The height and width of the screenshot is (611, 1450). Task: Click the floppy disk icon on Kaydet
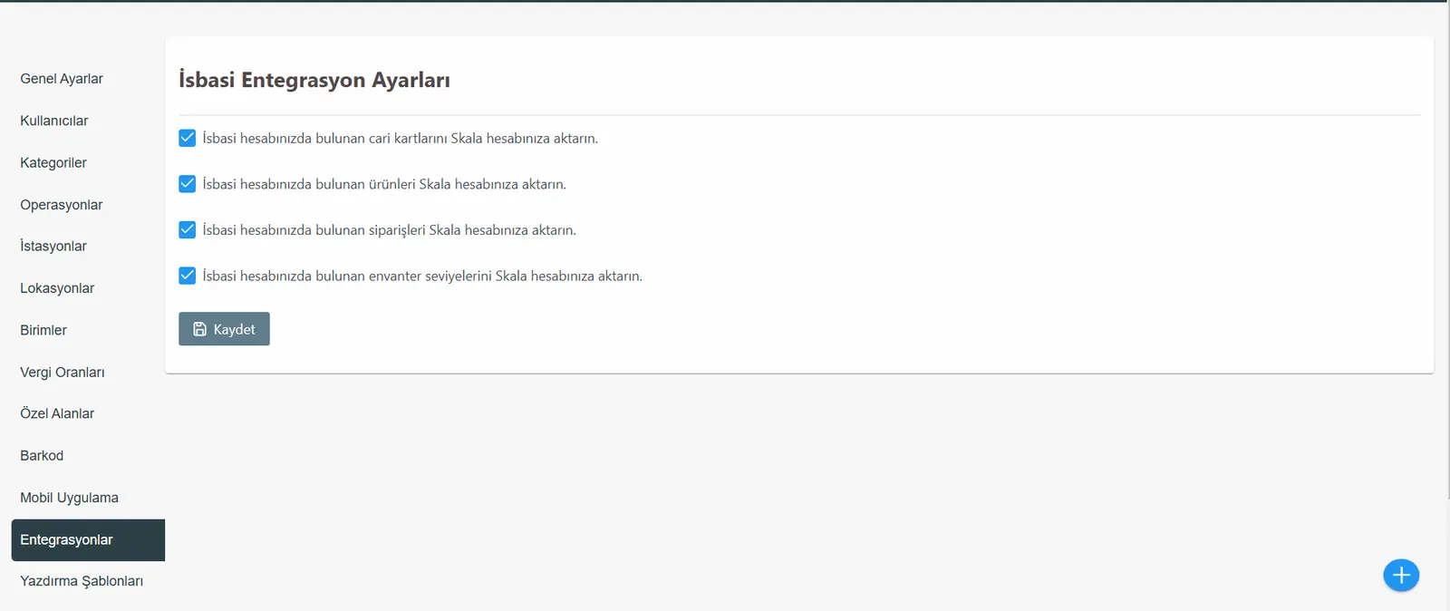point(200,329)
